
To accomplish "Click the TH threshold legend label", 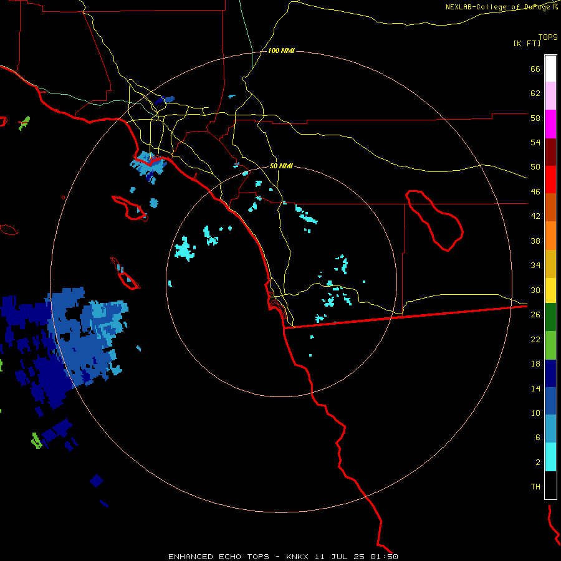I will point(535,487).
